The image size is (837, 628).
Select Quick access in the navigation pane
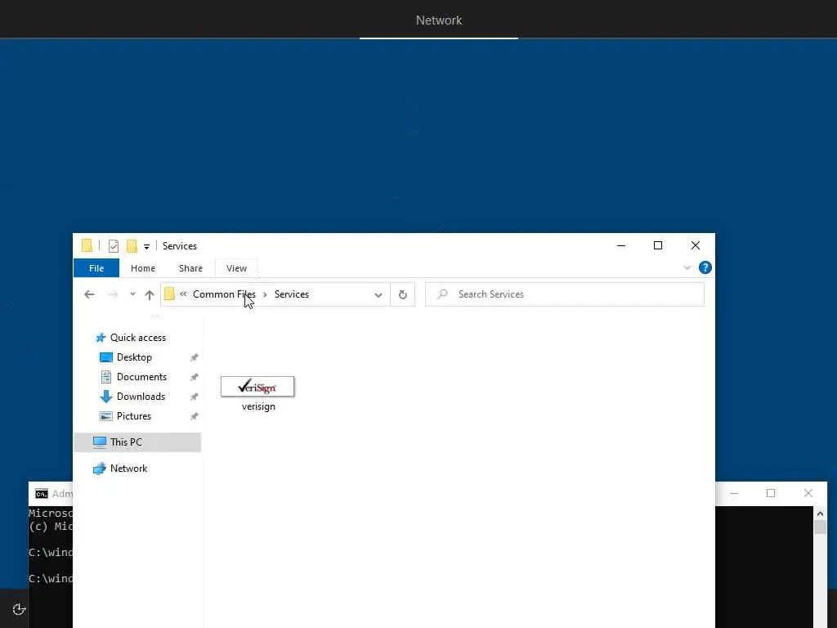[137, 338]
